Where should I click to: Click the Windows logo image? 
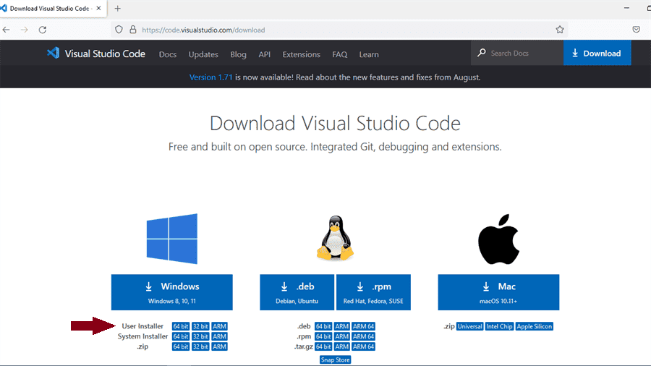pos(172,239)
